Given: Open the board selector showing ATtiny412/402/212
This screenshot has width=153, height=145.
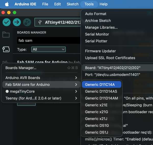Looking at the screenshot, I should pyautogui.click(x=58, y=22).
